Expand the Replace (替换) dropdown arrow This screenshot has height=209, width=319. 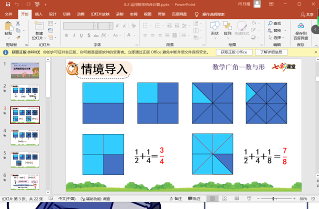[x=284, y=30]
